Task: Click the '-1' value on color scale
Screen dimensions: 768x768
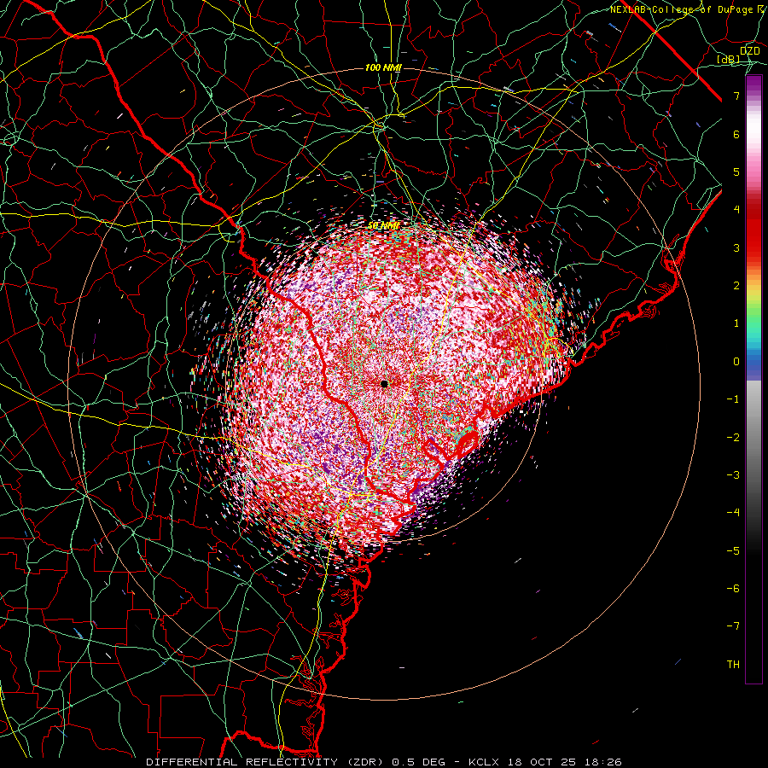Action: (733, 399)
